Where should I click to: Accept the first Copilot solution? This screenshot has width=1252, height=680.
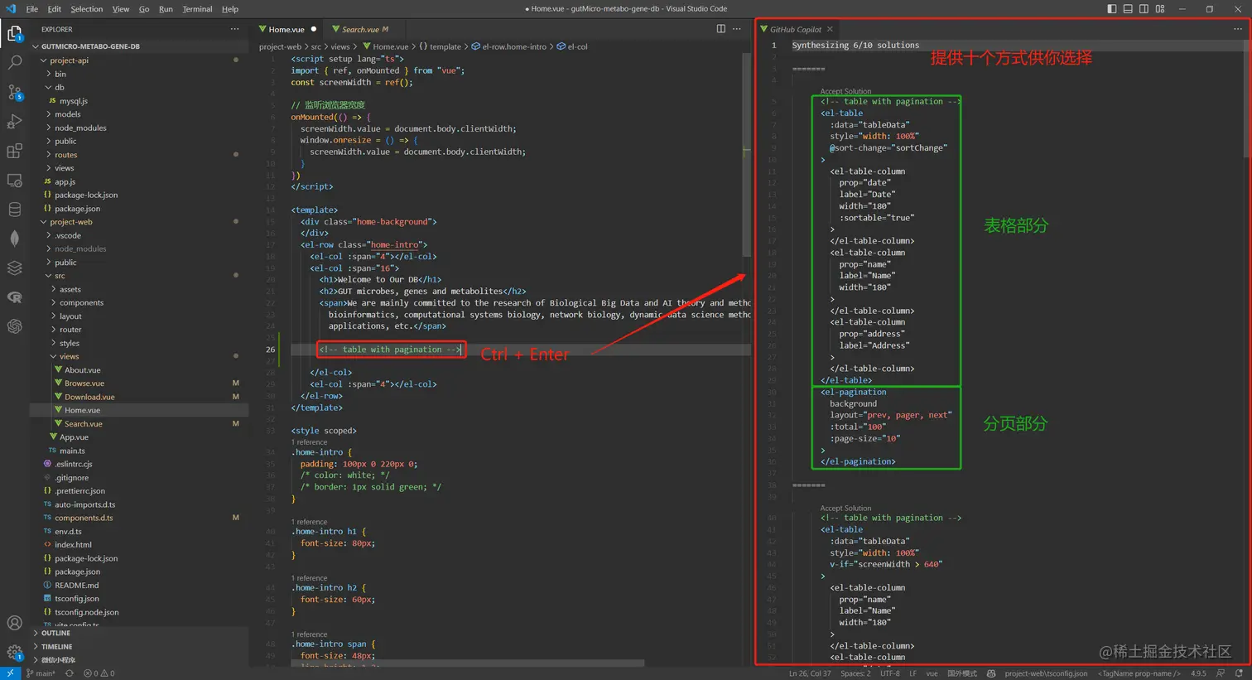coord(845,91)
